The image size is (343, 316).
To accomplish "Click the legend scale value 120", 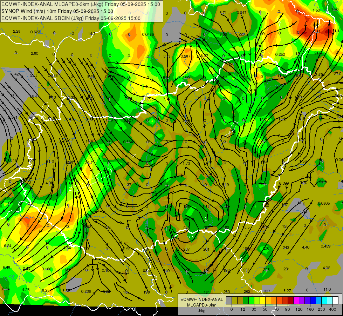I will coord(299,309).
